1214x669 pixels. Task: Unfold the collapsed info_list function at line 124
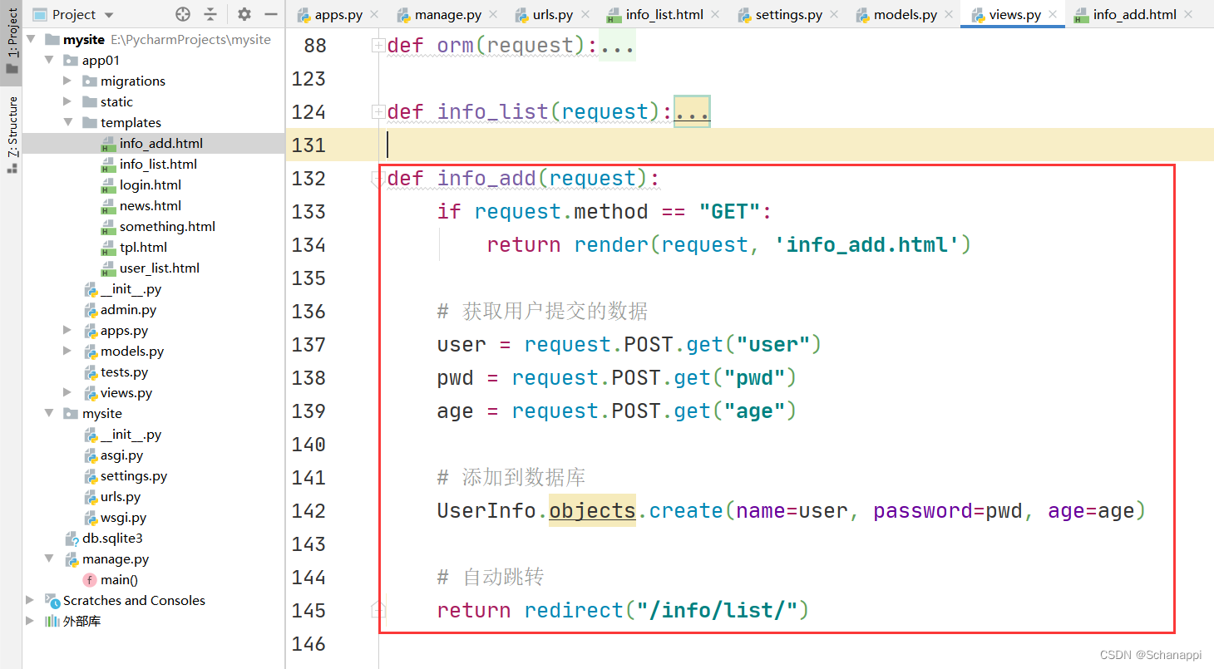point(378,112)
